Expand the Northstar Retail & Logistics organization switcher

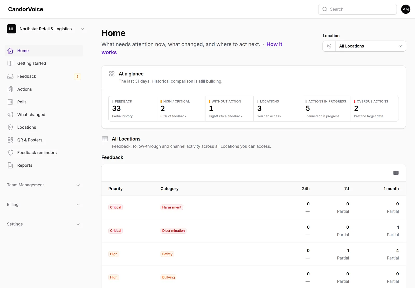coord(46,29)
